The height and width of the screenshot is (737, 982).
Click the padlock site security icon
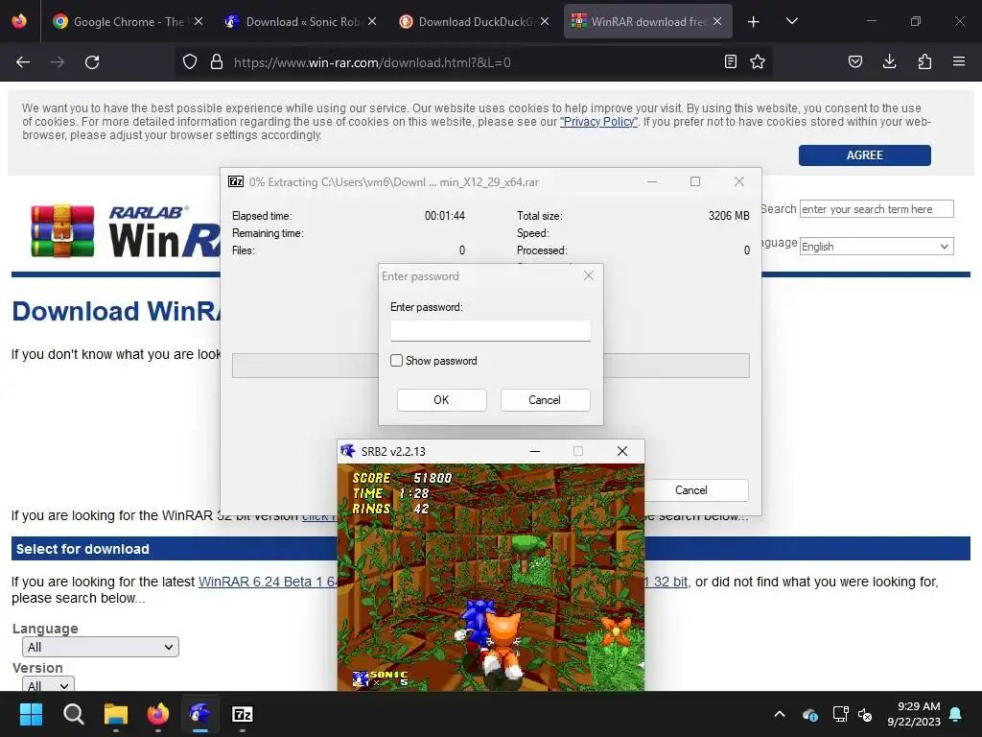[217, 62]
